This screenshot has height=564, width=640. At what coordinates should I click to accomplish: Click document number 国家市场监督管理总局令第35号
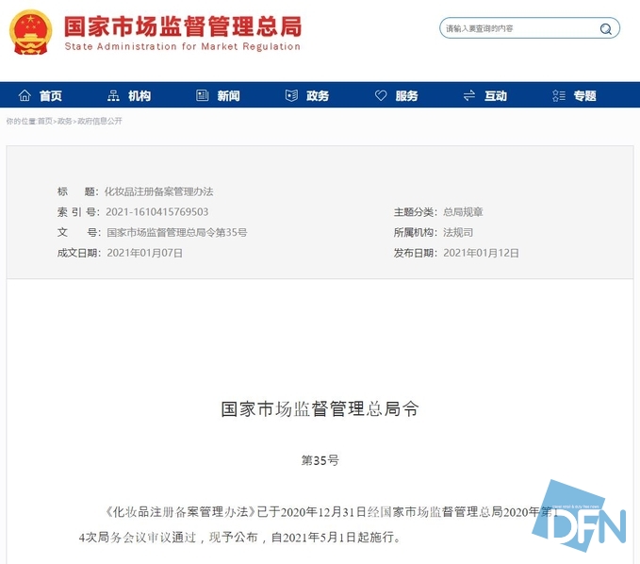coord(177,232)
